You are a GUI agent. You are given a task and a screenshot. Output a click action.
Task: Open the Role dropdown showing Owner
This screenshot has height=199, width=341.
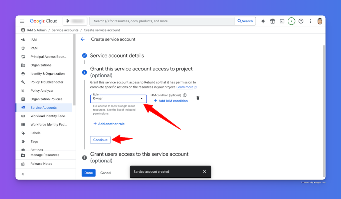[x=119, y=99]
